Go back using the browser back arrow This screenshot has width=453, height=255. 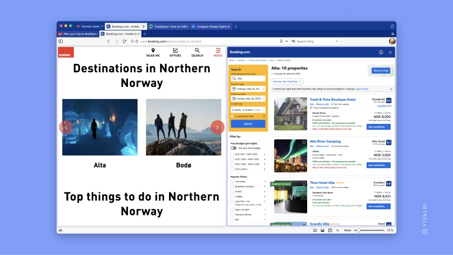[x=109, y=41]
